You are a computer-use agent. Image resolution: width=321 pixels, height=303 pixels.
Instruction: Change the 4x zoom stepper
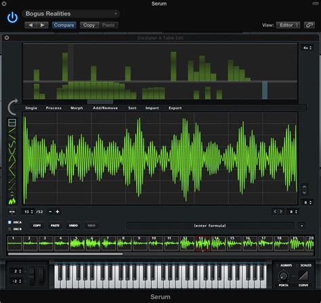tap(307, 48)
